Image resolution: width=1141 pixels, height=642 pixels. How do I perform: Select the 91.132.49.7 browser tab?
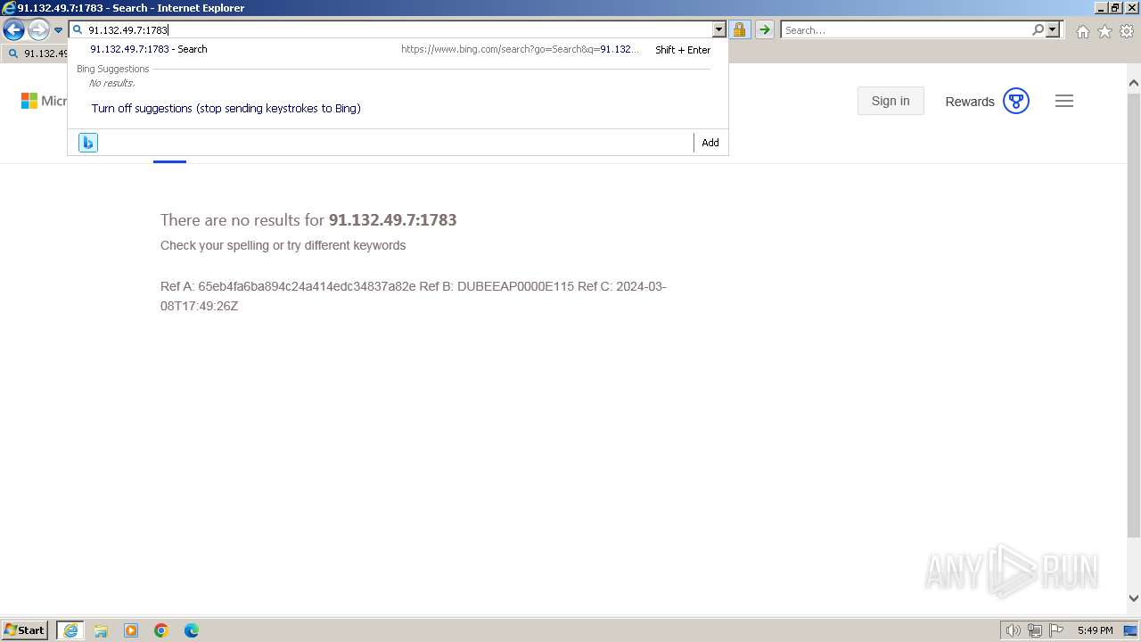click(x=37, y=53)
